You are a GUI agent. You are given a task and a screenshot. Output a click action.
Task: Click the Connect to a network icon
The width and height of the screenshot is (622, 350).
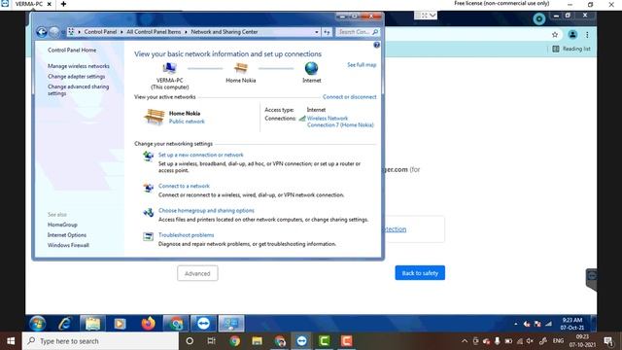point(149,188)
